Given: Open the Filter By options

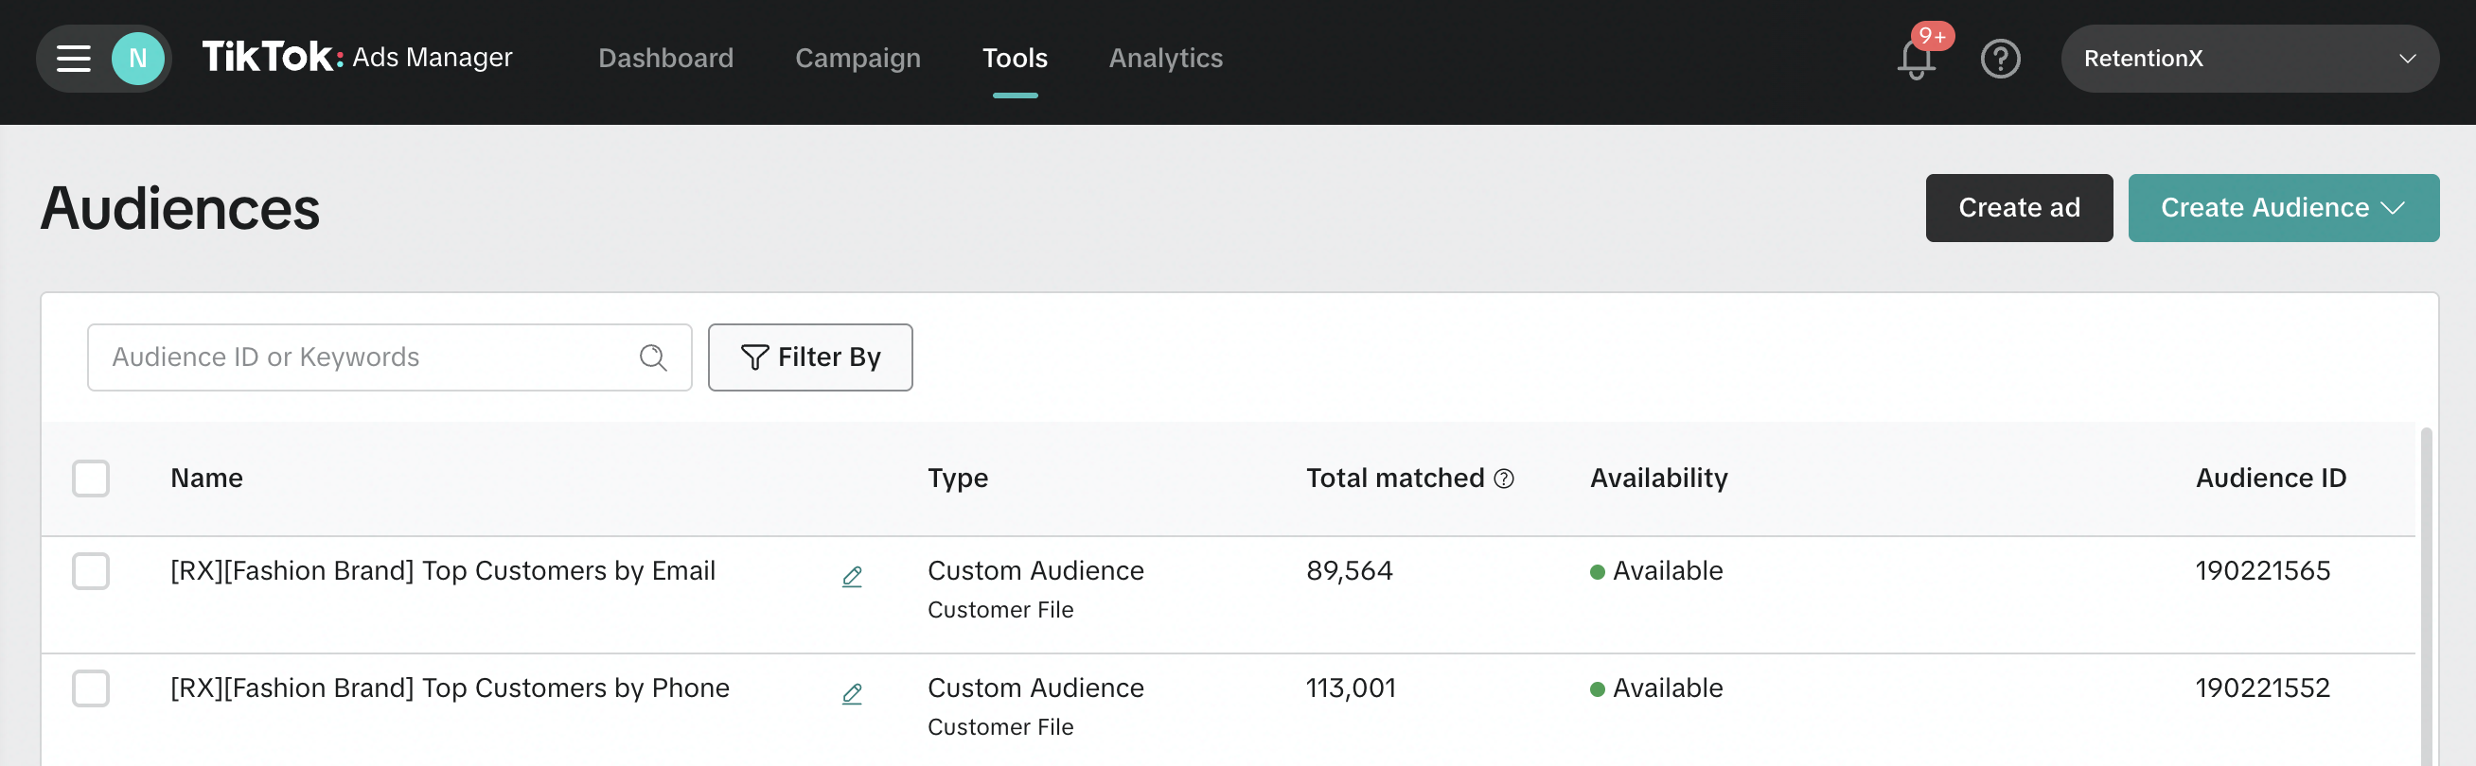Looking at the screenshot, I should pos(809,357).
